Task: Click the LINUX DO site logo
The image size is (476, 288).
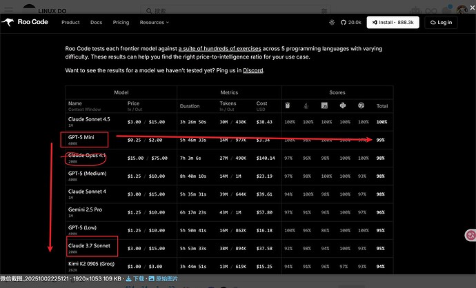Action: 46,10
